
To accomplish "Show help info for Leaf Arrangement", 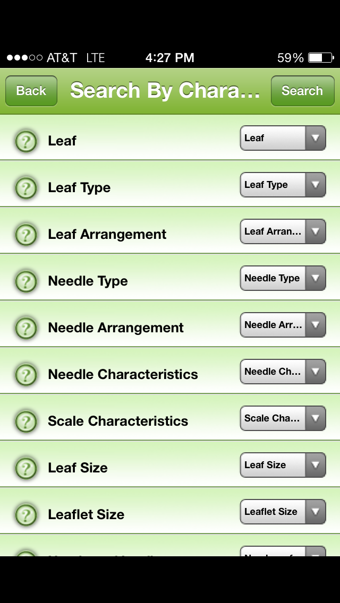I will [x=26, y=235].
